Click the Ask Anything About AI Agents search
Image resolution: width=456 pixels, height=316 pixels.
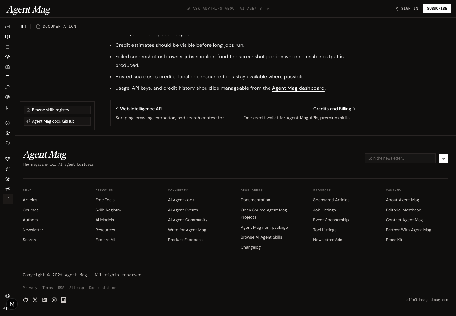[228, 9]
